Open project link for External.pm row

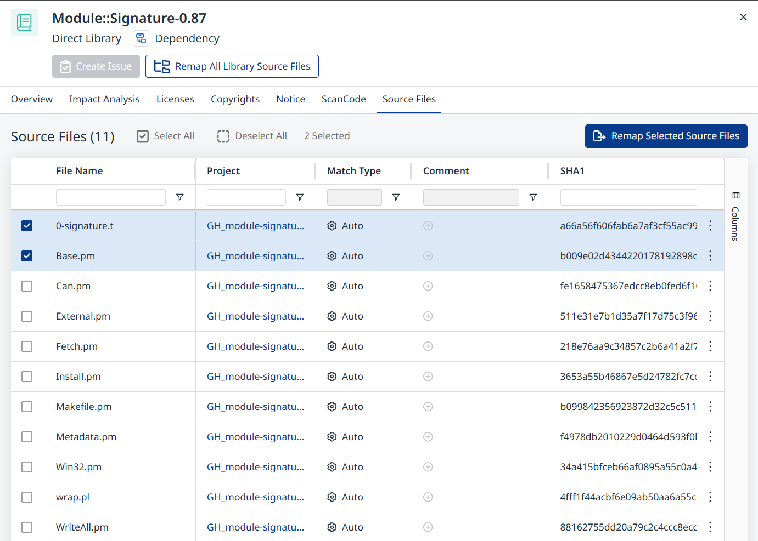(255, 316)
